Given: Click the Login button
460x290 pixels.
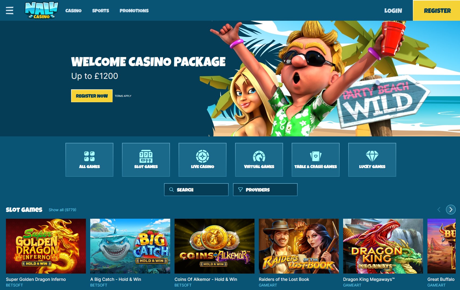Looking at the screenshot, I should pos(393,10).
